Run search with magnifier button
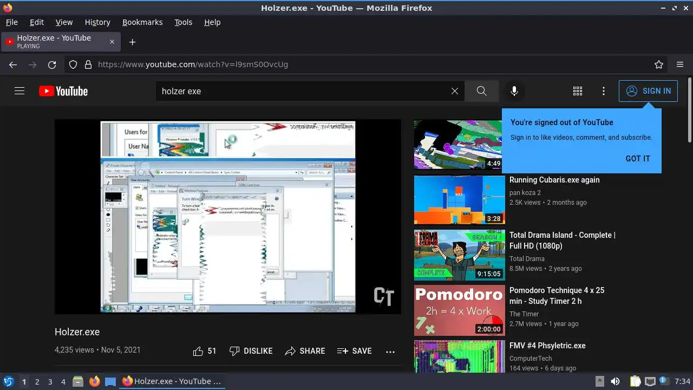This screenshot has height=390, width=693. pyautogui.click(x=481, y=91)
